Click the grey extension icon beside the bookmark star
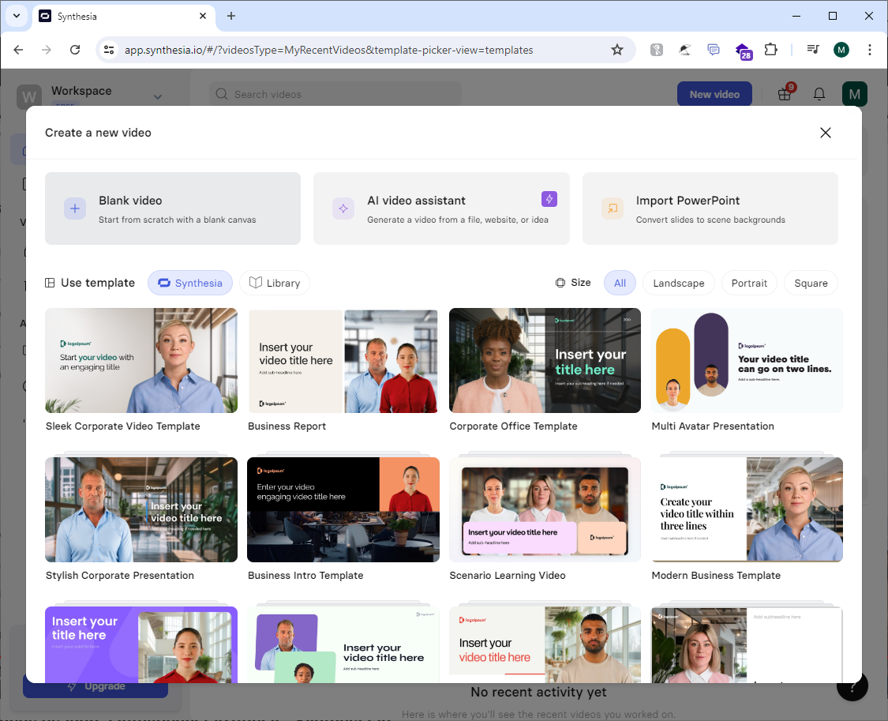 pos(657,50)
